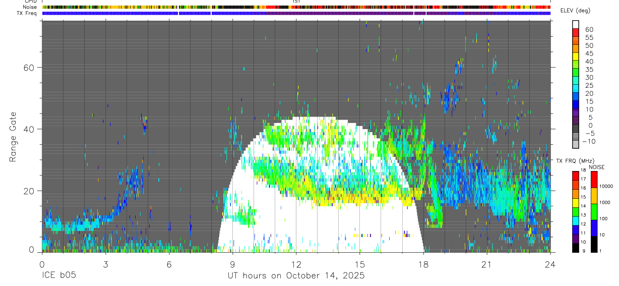Click the red top segment of NOISE color bar
Image resolution: width=619 pixels, height=286 pixels.
click(594, 180)
